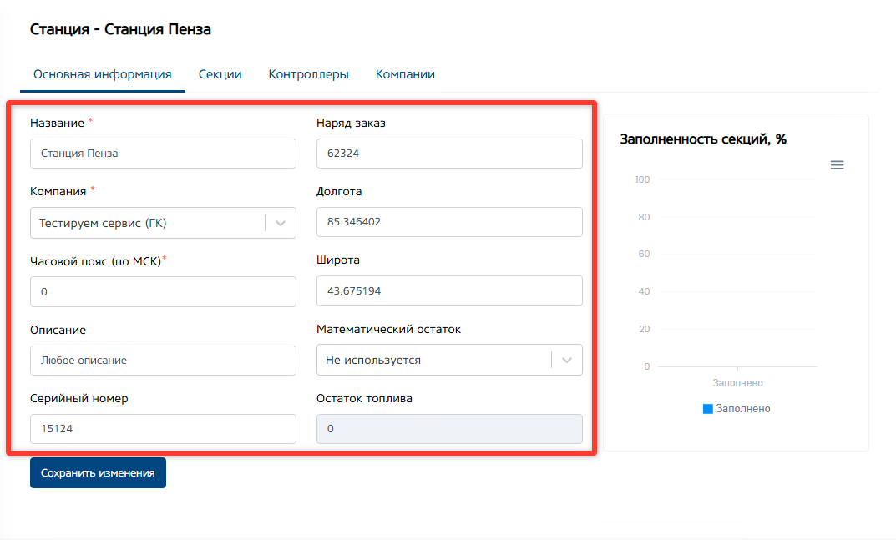
Task: Expand the Компания dropdown chevron
Action: 281,224
